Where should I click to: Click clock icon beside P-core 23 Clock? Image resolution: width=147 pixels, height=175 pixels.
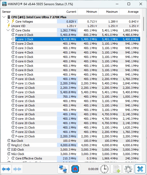click(x=13, y=136)
